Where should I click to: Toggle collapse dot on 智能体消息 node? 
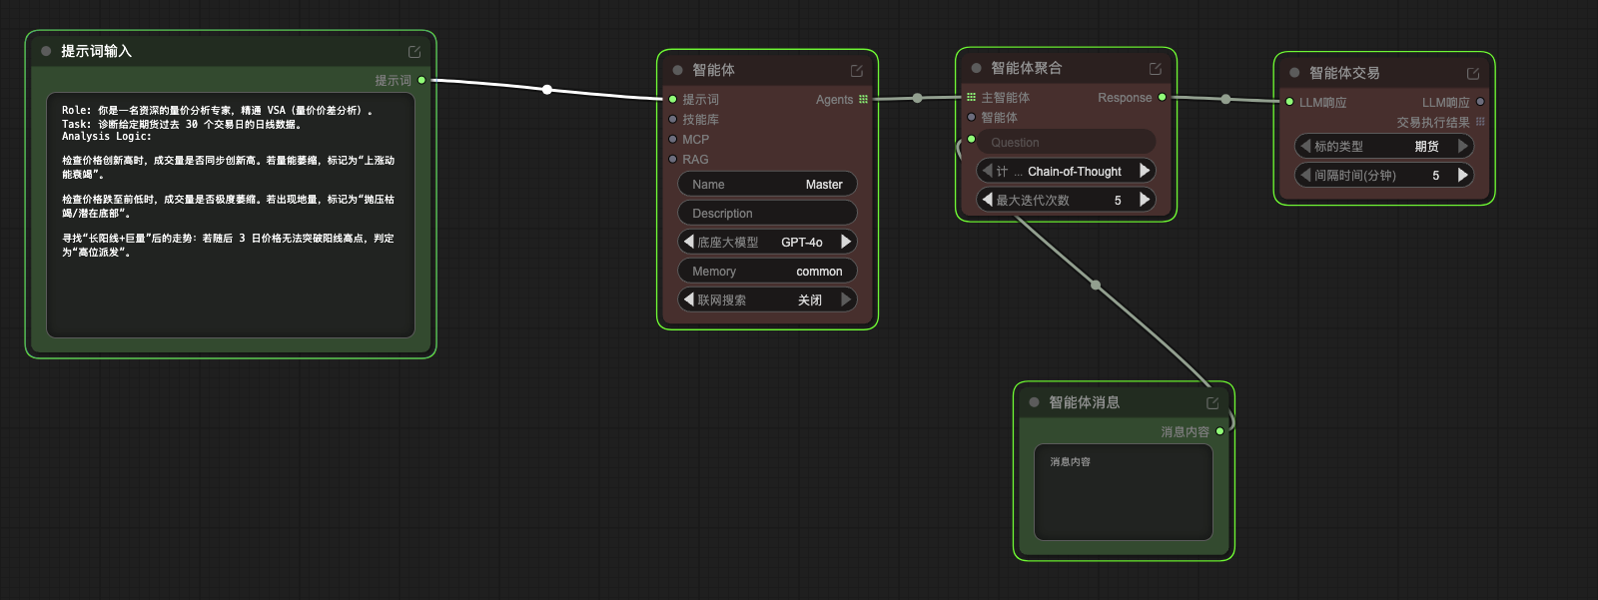[1034, 402]
